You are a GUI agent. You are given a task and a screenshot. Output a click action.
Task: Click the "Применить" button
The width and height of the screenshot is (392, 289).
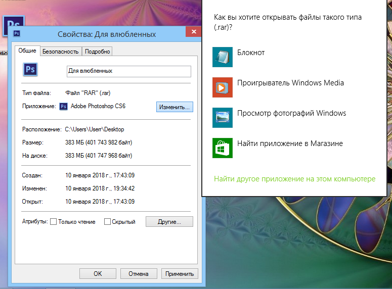coord(180,274)
